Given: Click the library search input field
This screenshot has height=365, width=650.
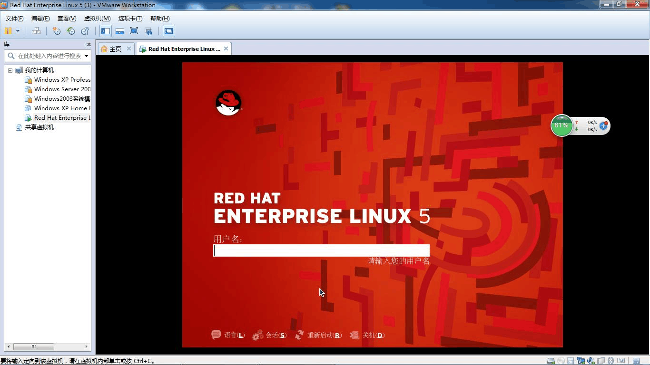Looking at the screenshot, I should [x=48, y=56].
